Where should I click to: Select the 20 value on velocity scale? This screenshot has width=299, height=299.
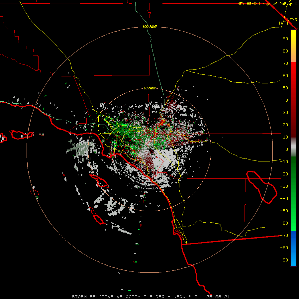(x=285, y=125)
